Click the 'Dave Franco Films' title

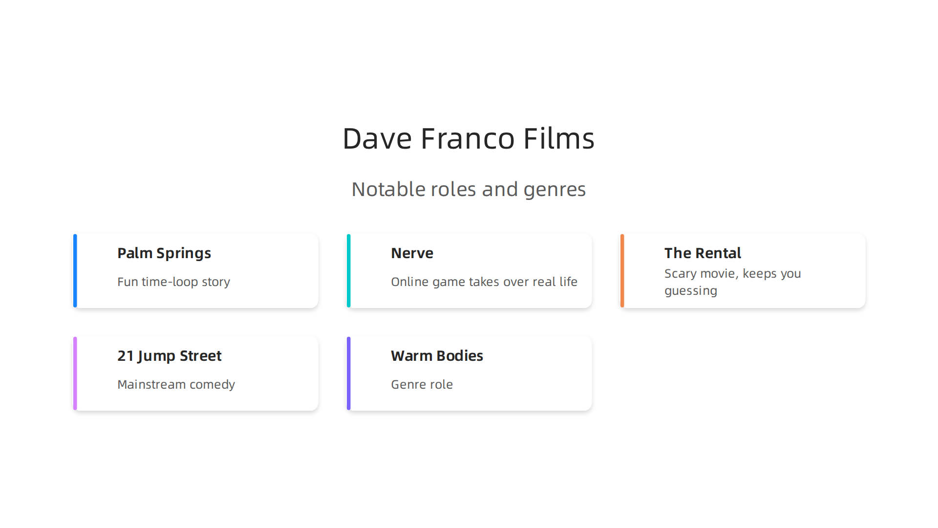(x=469, y=138)
